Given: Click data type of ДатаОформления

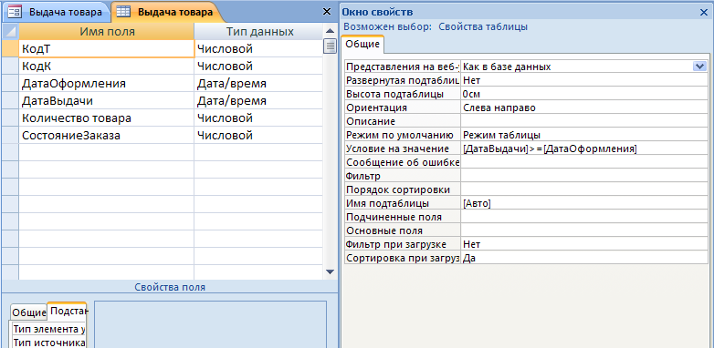Looking at the screenshot, I should [x=259, y=84].
